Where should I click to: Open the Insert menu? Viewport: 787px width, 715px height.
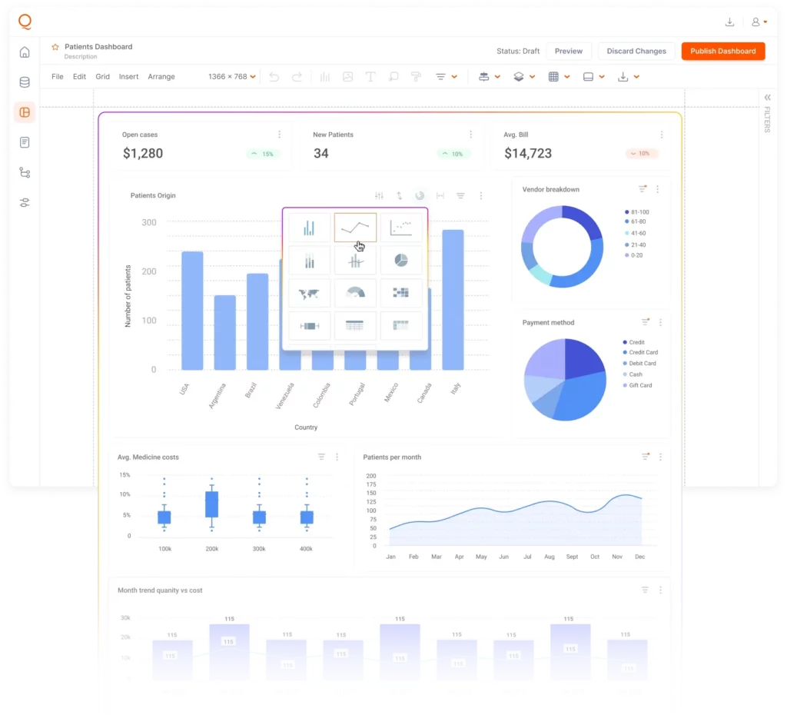pos(128,77)
